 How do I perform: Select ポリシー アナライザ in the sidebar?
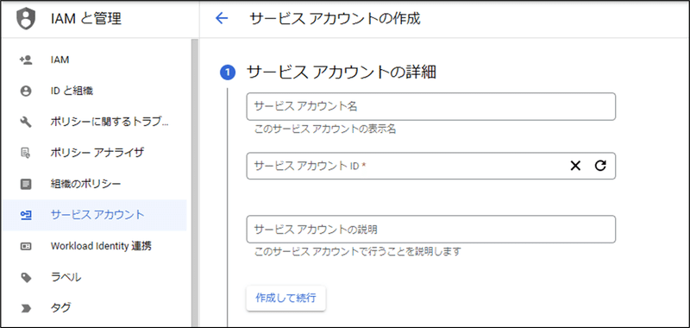(x=95, y=153)
